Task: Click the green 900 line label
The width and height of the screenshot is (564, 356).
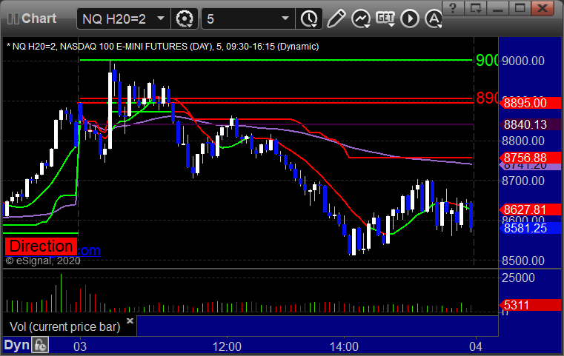Action: click(x=487, y=61)
